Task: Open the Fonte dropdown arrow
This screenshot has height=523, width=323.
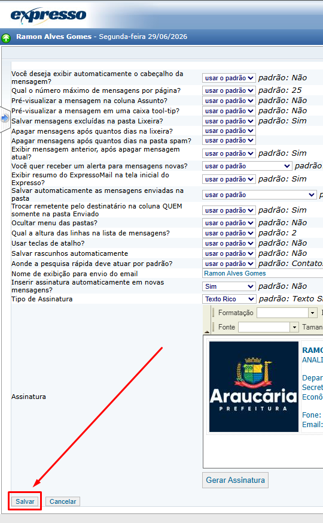Action: (x=294, y=327)
